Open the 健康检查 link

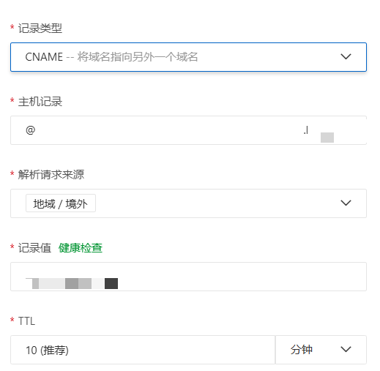[x=81, y=248]
